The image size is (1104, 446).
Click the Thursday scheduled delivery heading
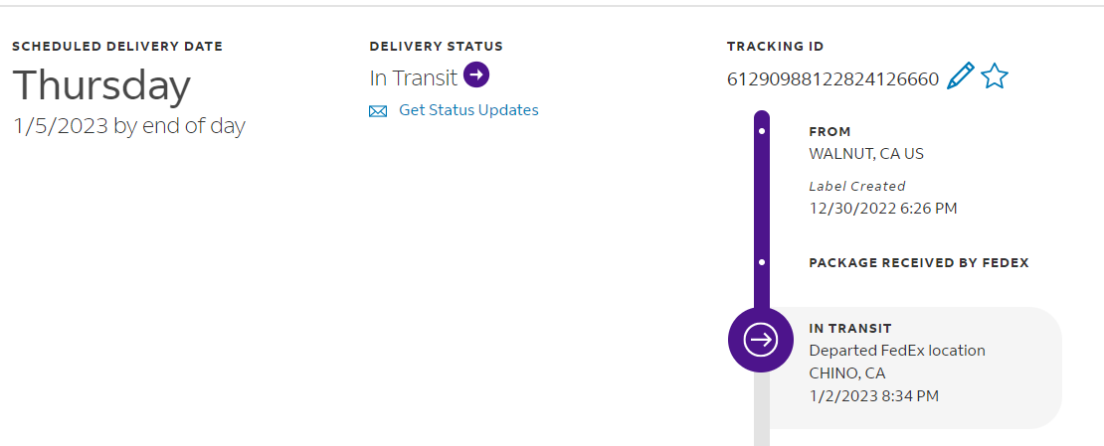click(101, 85)
